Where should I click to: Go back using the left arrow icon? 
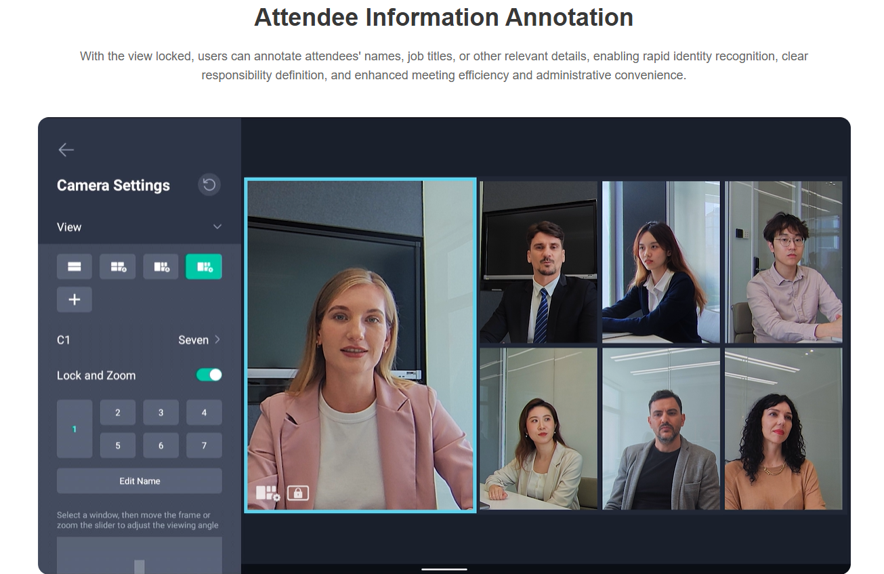[x=66, y=150]
